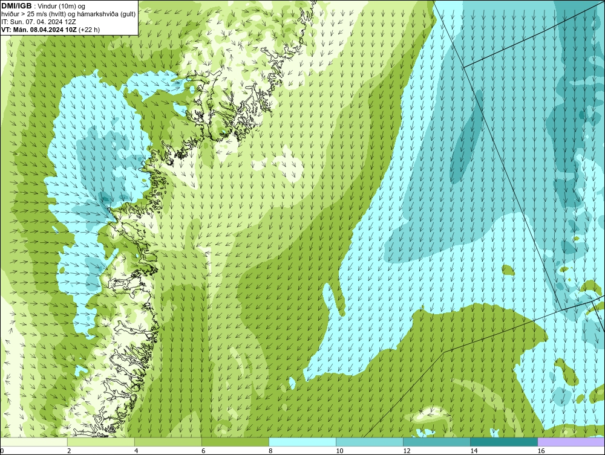
Task: Click the 4–6 m/s green legend swatch
Action: (x=168, y=442)
